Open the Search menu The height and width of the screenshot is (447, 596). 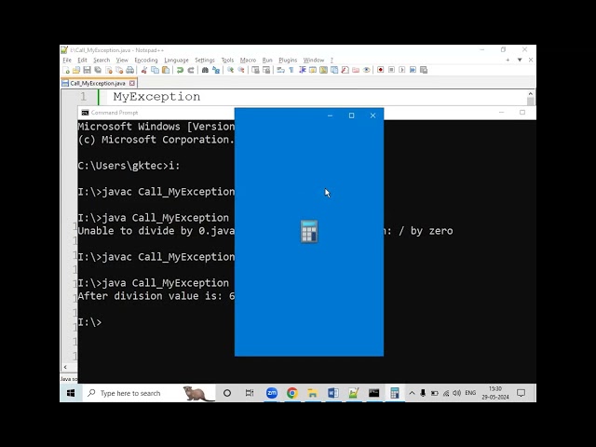[102, 60]
